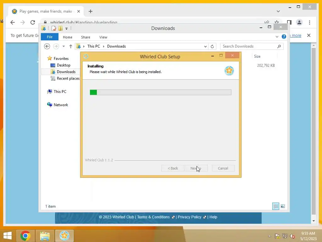
Task: Open quick access properties icon
Action: (x=53, y=28)
